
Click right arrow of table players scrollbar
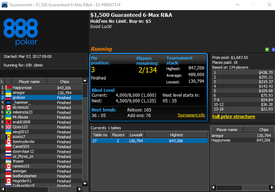272,187
